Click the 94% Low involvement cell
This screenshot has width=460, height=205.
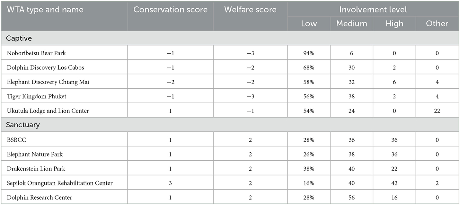tap(309, 53)
